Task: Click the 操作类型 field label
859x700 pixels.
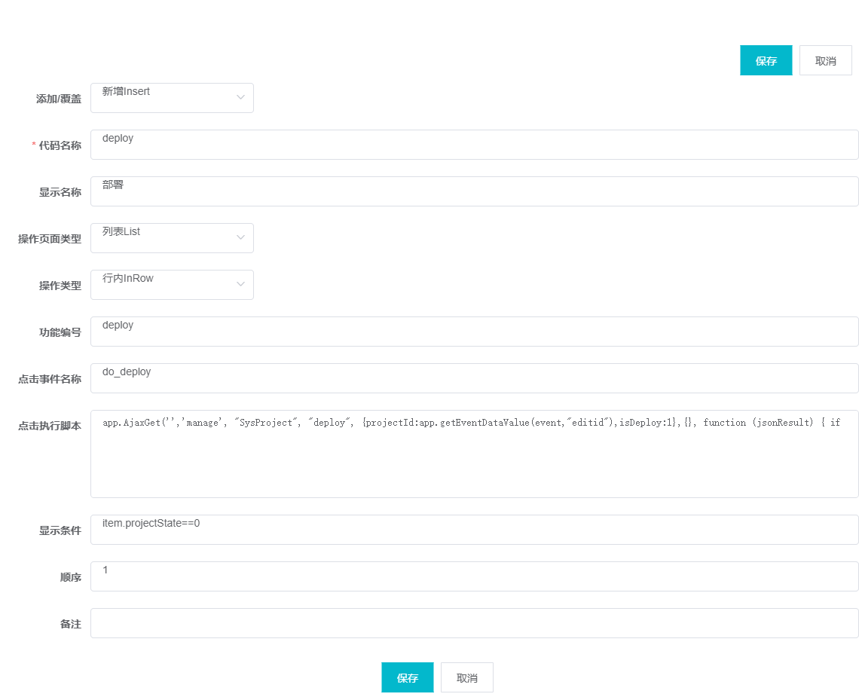Action: [60, 286]
